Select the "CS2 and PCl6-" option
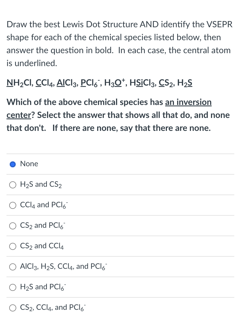This screenshot has width=244, height=326. pyautogui.click(x=13, y=226)
